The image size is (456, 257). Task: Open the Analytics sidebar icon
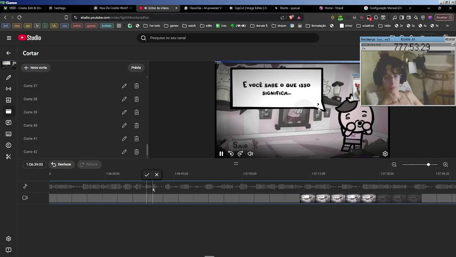[9, 100]
